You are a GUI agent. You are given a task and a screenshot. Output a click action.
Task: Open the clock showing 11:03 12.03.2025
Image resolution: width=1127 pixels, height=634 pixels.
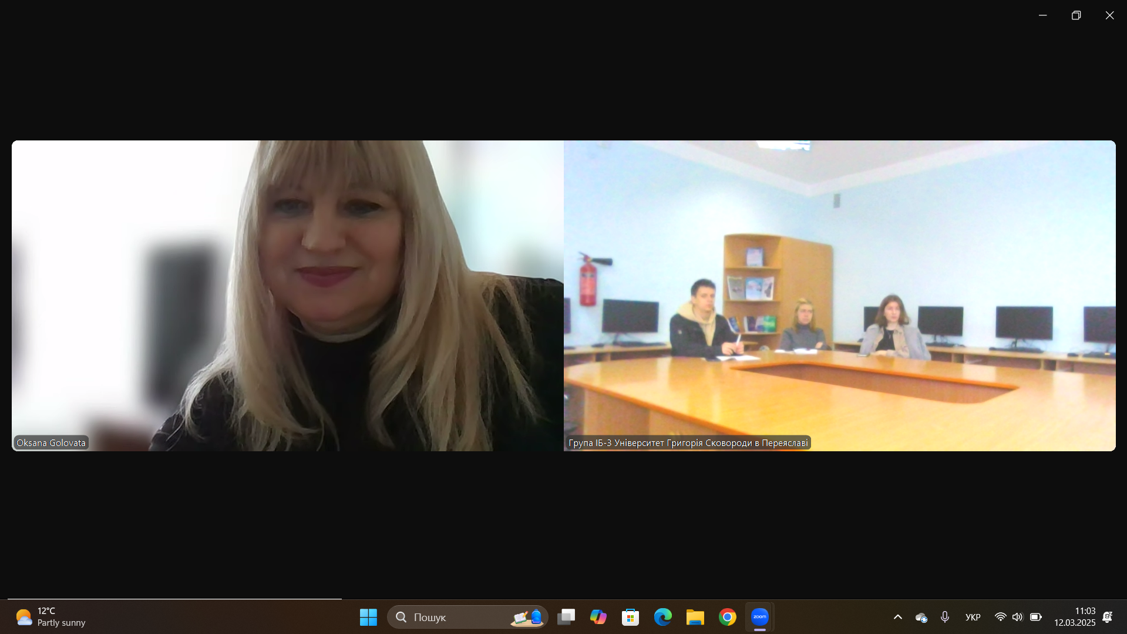1074,617
